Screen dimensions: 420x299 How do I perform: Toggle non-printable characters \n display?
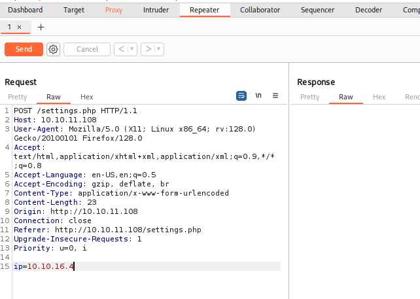coord(258,96)
